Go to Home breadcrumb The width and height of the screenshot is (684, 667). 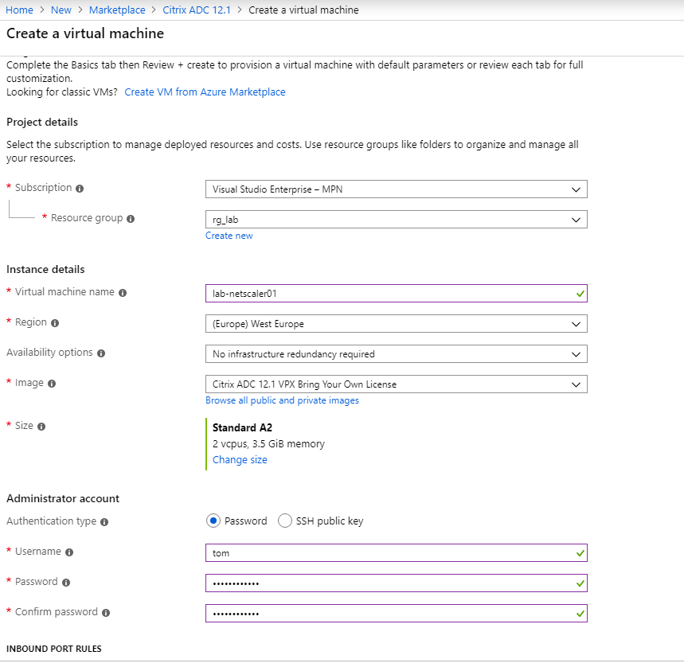[x=19, y=10]
